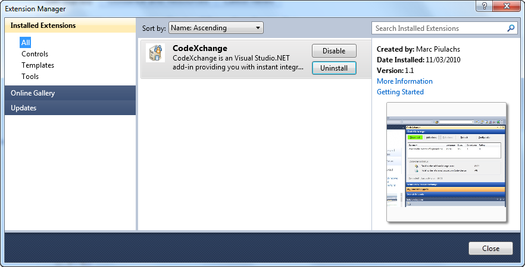
Task: Click the Version 1.1 text
Action: [x=395, y=71]
